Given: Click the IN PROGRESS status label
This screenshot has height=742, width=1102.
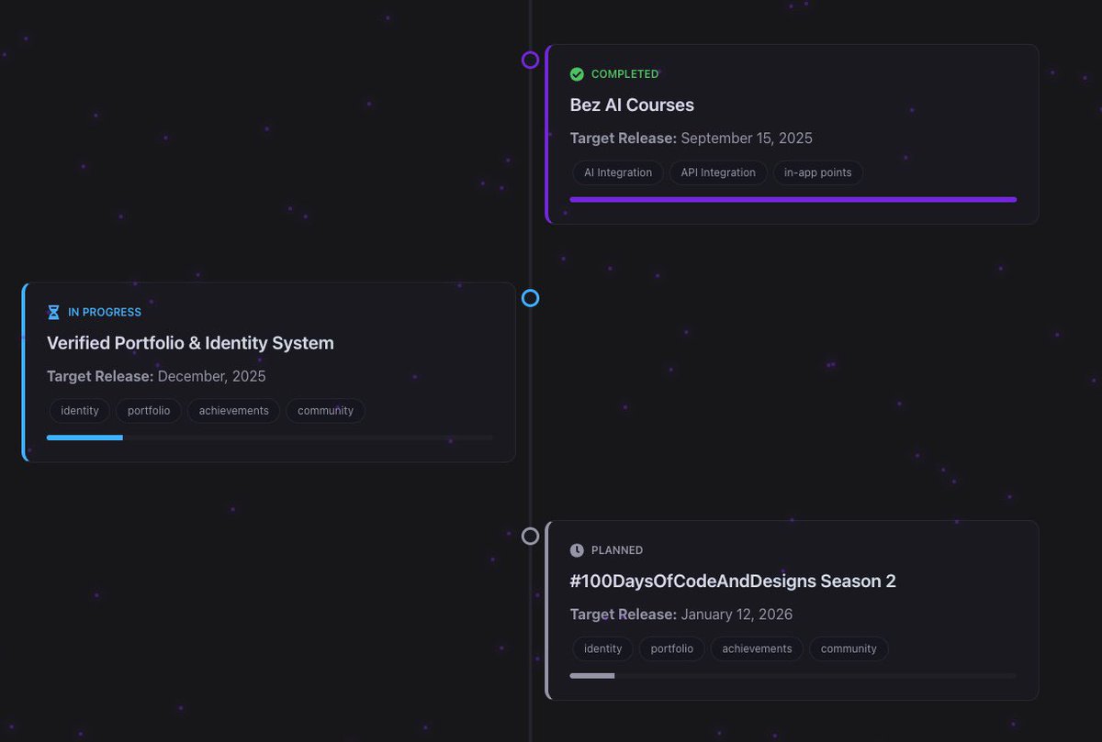Looking at the screenshot, I should pyautogui.click(x=105, y=313).
